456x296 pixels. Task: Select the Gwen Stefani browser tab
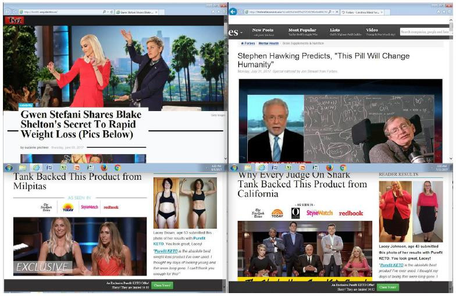(135, 12)
